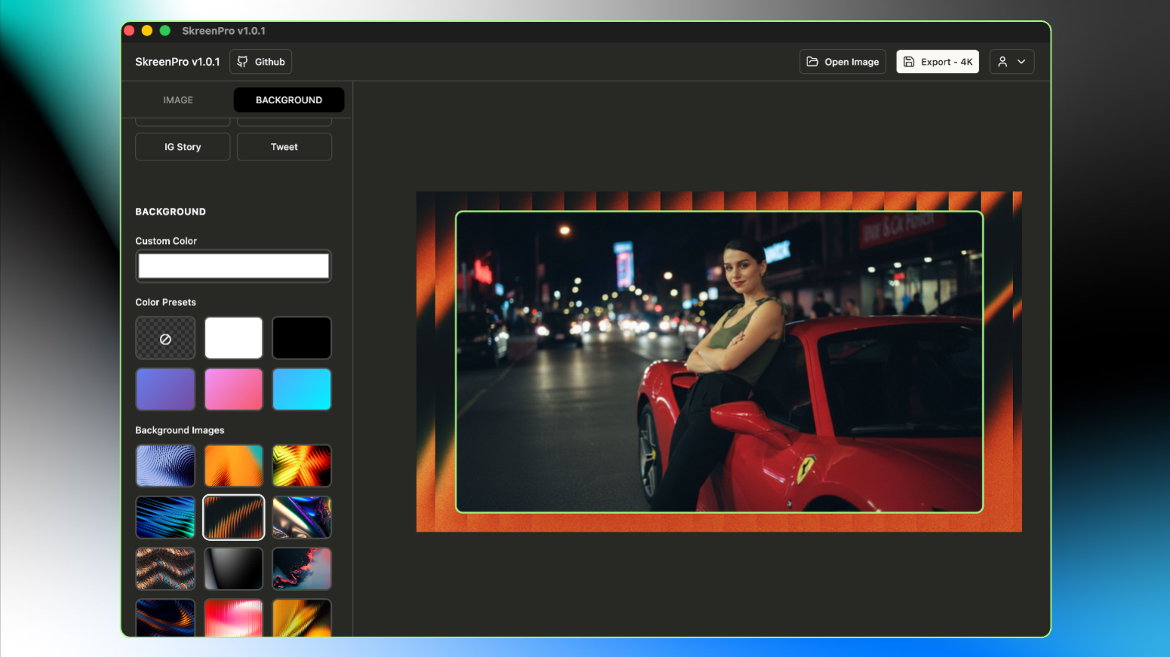Screen dimensions: 1170x657
Task: Select the orange gradient background image
Action: pyautogui.click(x=233, y=466)
